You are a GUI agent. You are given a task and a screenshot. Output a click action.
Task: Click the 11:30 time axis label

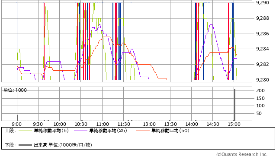[124, 124]
